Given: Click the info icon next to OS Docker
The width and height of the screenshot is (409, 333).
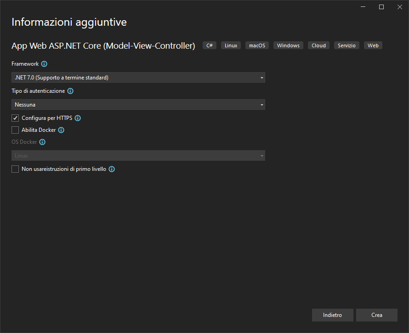Looking at the screenshot, I should tap(42, 142).
